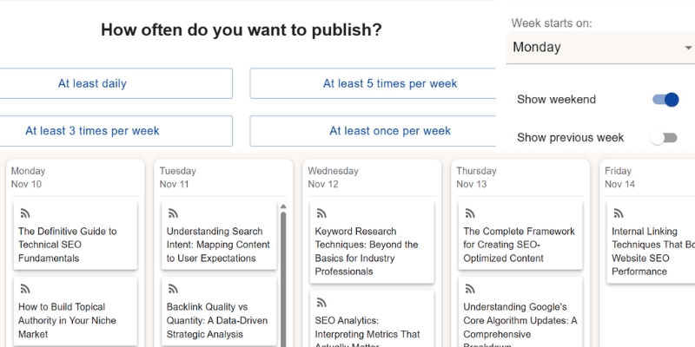The width and height of the screenshot is (695, 347).
Task: Click RSS icon on Technical SEO Fundamentals card
Action: pos(25,213)
